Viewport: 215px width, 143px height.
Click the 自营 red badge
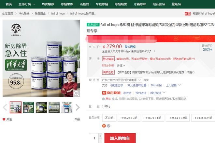(x=187, y=14)
